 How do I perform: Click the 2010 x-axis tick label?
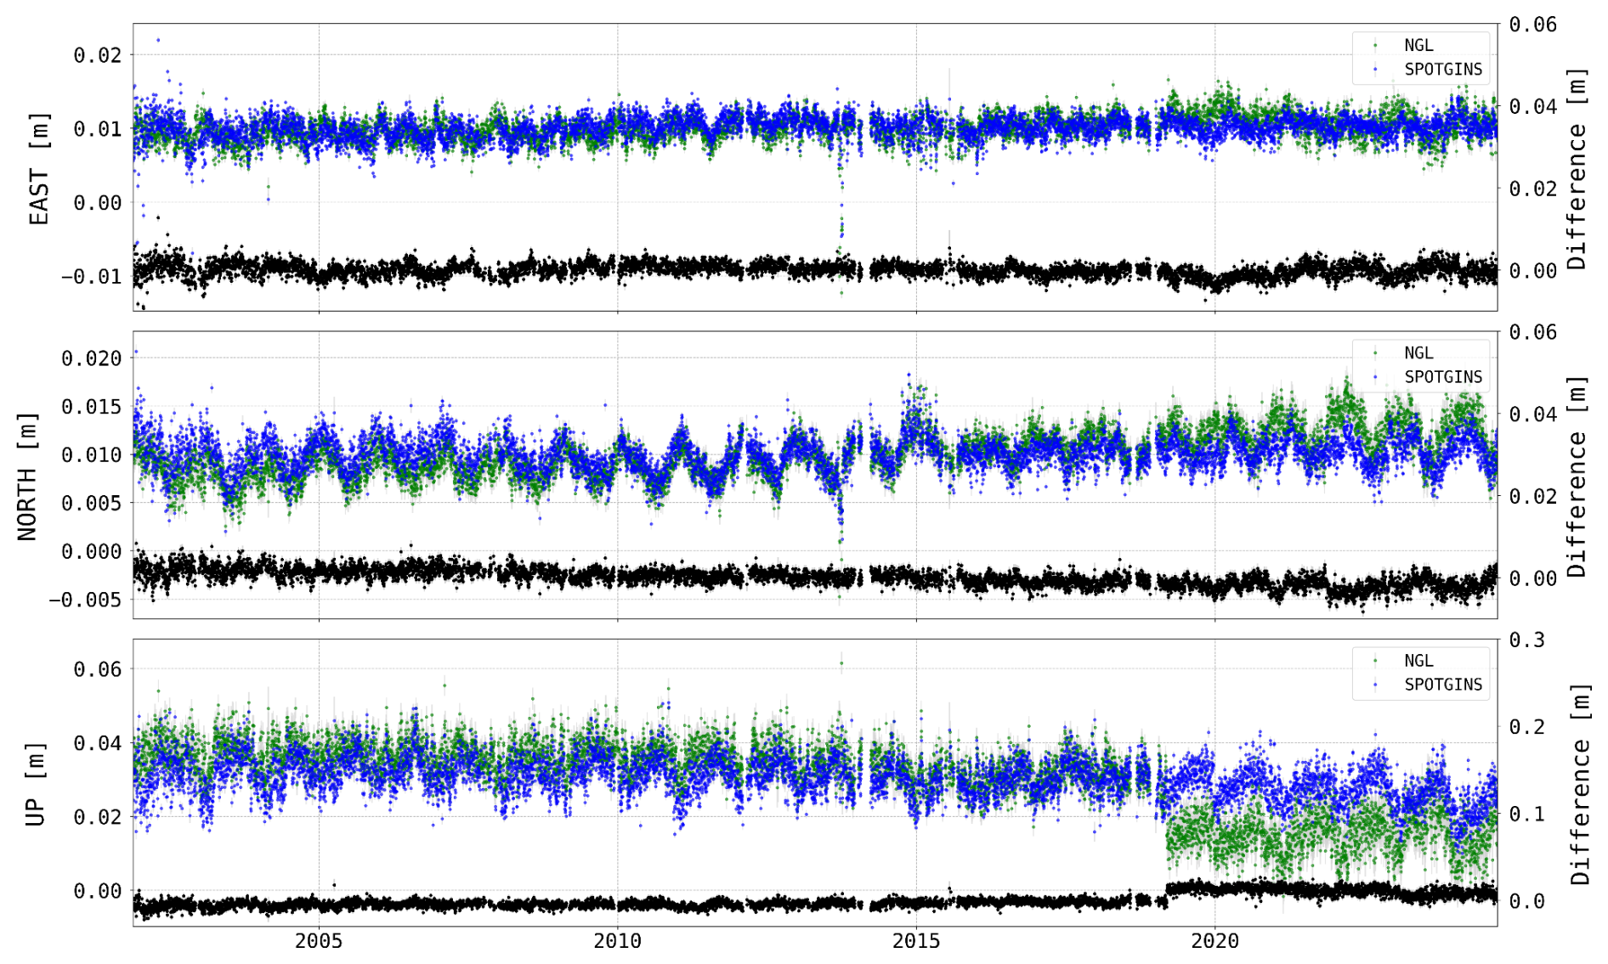(x=617, y=941)
